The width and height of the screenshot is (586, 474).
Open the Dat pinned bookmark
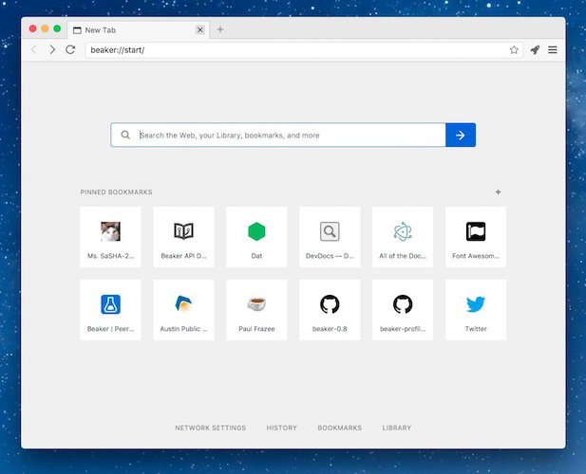pos(256,237)
